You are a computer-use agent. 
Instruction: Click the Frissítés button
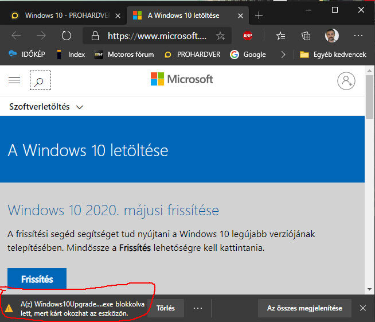click(37, 279)
